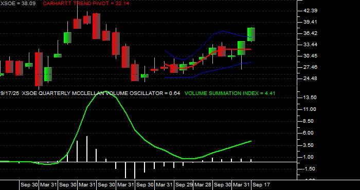Click the 9/17/25 date in oscillator header
The width and height of the screenshot is (360, 190).
[10, 93]
